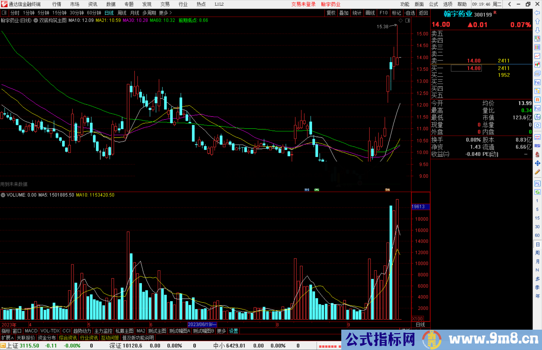Select weekly 周 period in sidebar
Viewport: 542px width, 350px height.
coord(537,253)
